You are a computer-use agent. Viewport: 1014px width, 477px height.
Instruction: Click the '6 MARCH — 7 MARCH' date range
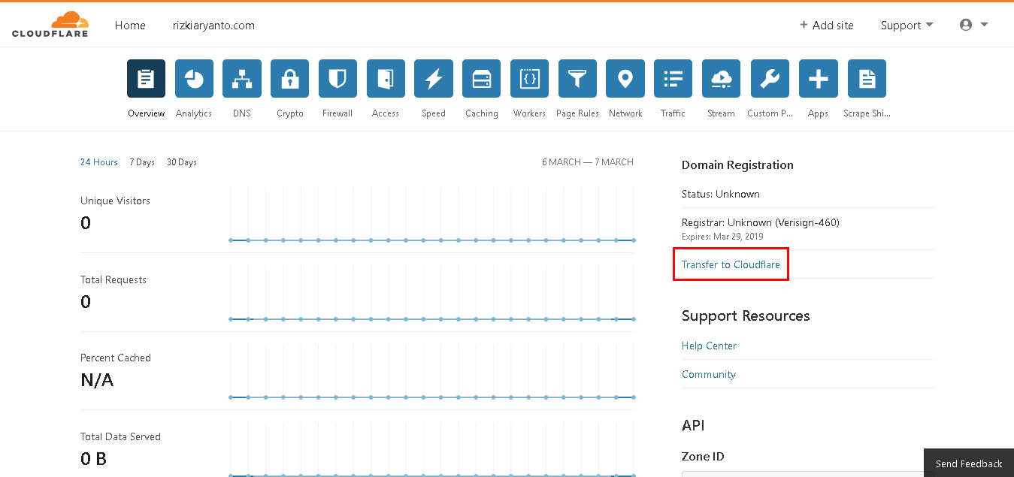point(588,162)
